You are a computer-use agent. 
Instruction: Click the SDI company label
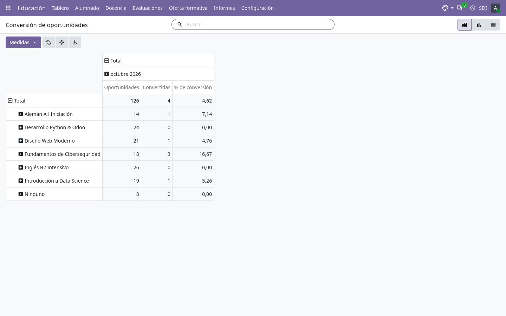click(x=483, y=8)
